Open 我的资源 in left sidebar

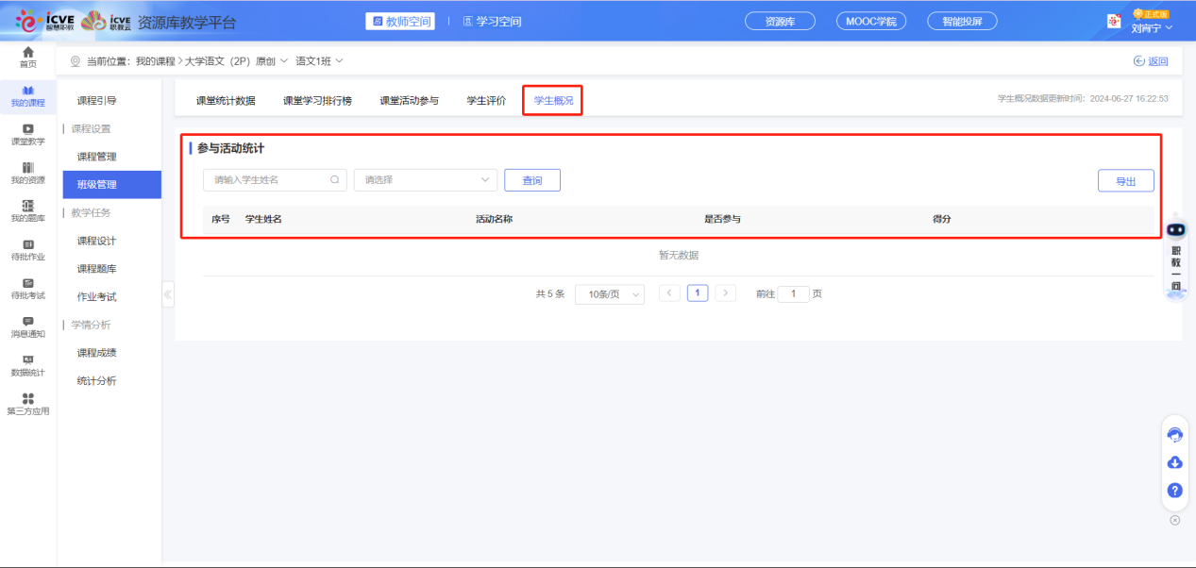28,173
